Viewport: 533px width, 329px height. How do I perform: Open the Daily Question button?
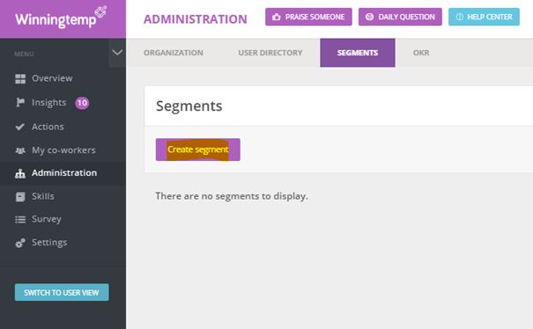(400, 17)
